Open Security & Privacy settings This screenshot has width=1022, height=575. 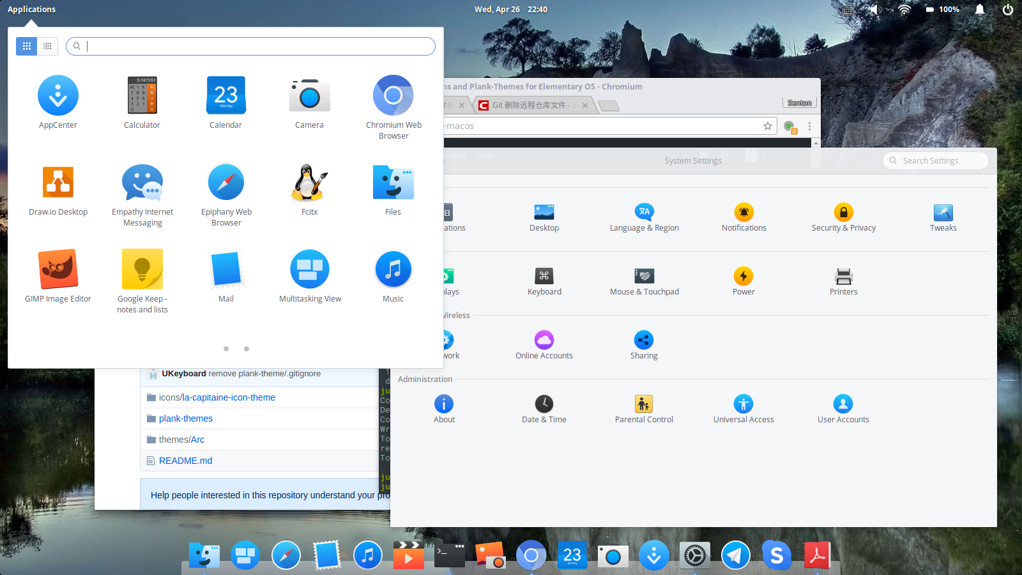[x=843, y=218]
